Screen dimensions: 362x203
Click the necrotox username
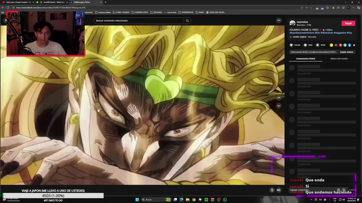pos(302,22)
